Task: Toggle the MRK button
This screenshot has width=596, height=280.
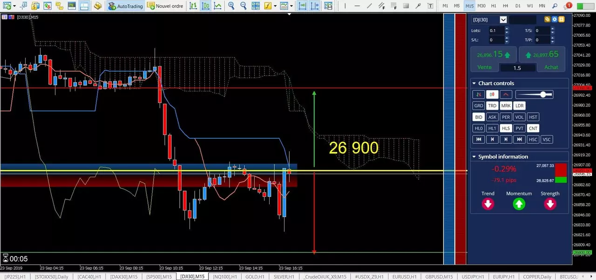Action: (506, 106)
